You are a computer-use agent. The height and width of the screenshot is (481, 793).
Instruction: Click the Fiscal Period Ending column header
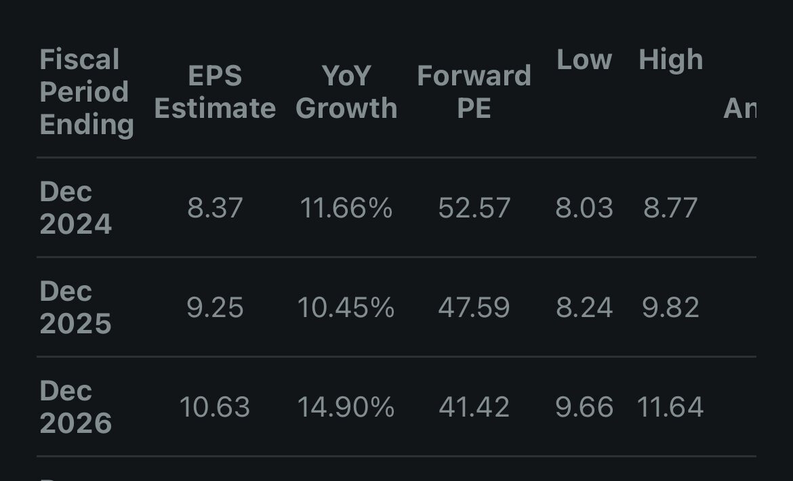[86, 92]
